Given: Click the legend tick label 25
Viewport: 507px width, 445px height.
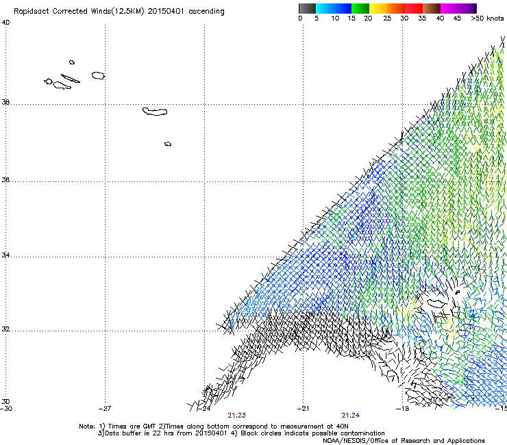Looking at the screenshot, I should click(x=387, y=18).
